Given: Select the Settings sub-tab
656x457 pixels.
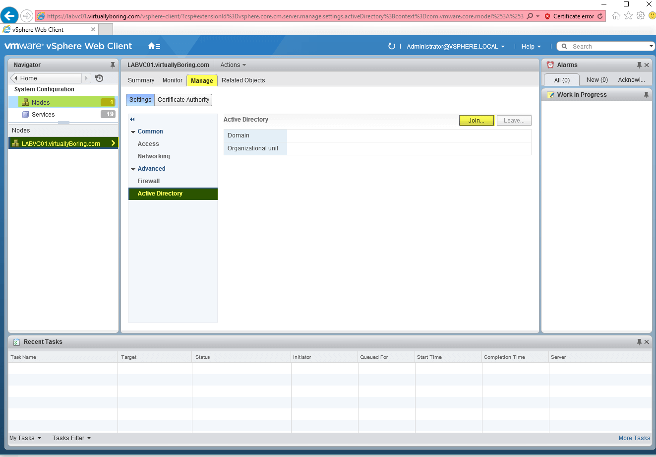Looking at the screenshot, I should tap(140, 100).
